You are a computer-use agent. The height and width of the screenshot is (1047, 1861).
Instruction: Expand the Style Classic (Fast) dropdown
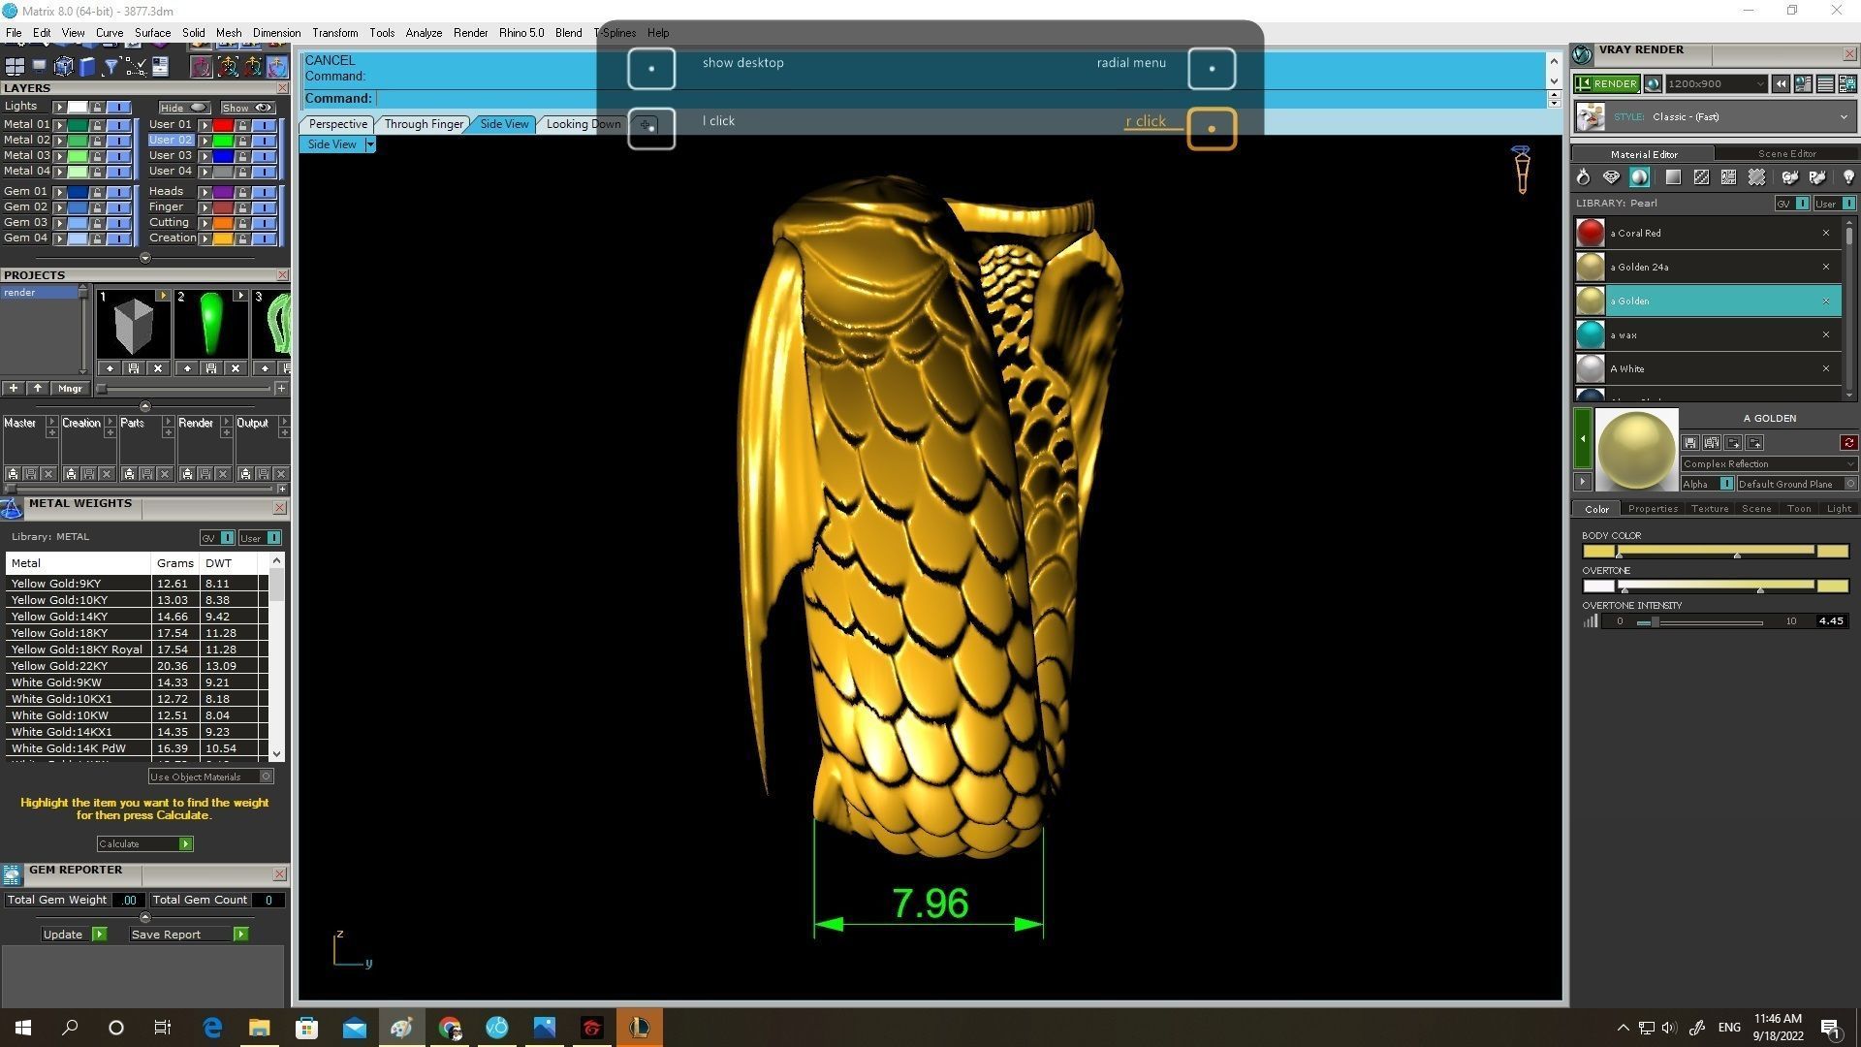tap(1843, 117)
